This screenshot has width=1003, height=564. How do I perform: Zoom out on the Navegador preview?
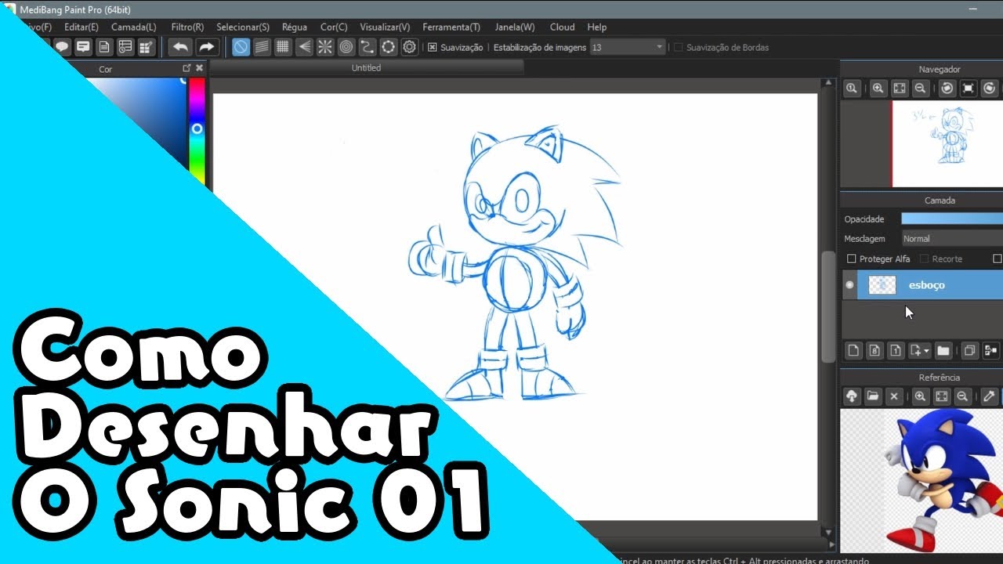click(x=921, y=89)
